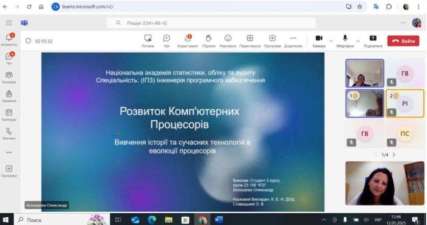The width and height of the screenshot is (427, 225).
Task: Open the Переглянути view options
Action: 250,40
